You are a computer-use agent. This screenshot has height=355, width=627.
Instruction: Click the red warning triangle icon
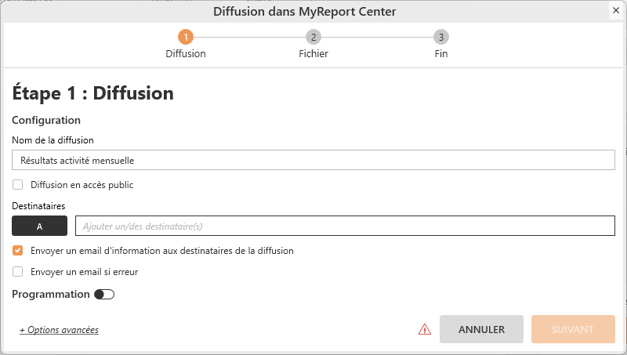[x=424, y=330]
